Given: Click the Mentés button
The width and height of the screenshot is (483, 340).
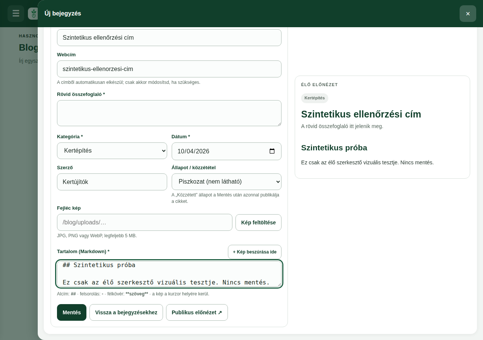Looking at the screenshot, I should (x=72, y=312).
